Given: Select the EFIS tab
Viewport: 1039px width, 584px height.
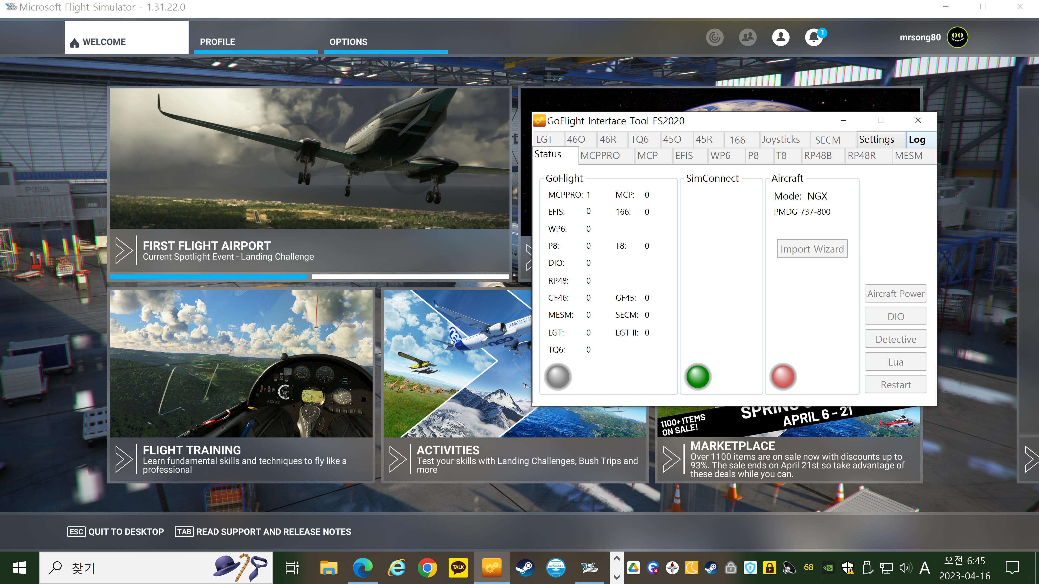Looking at the screenshot, I should [x=690, y=155].
